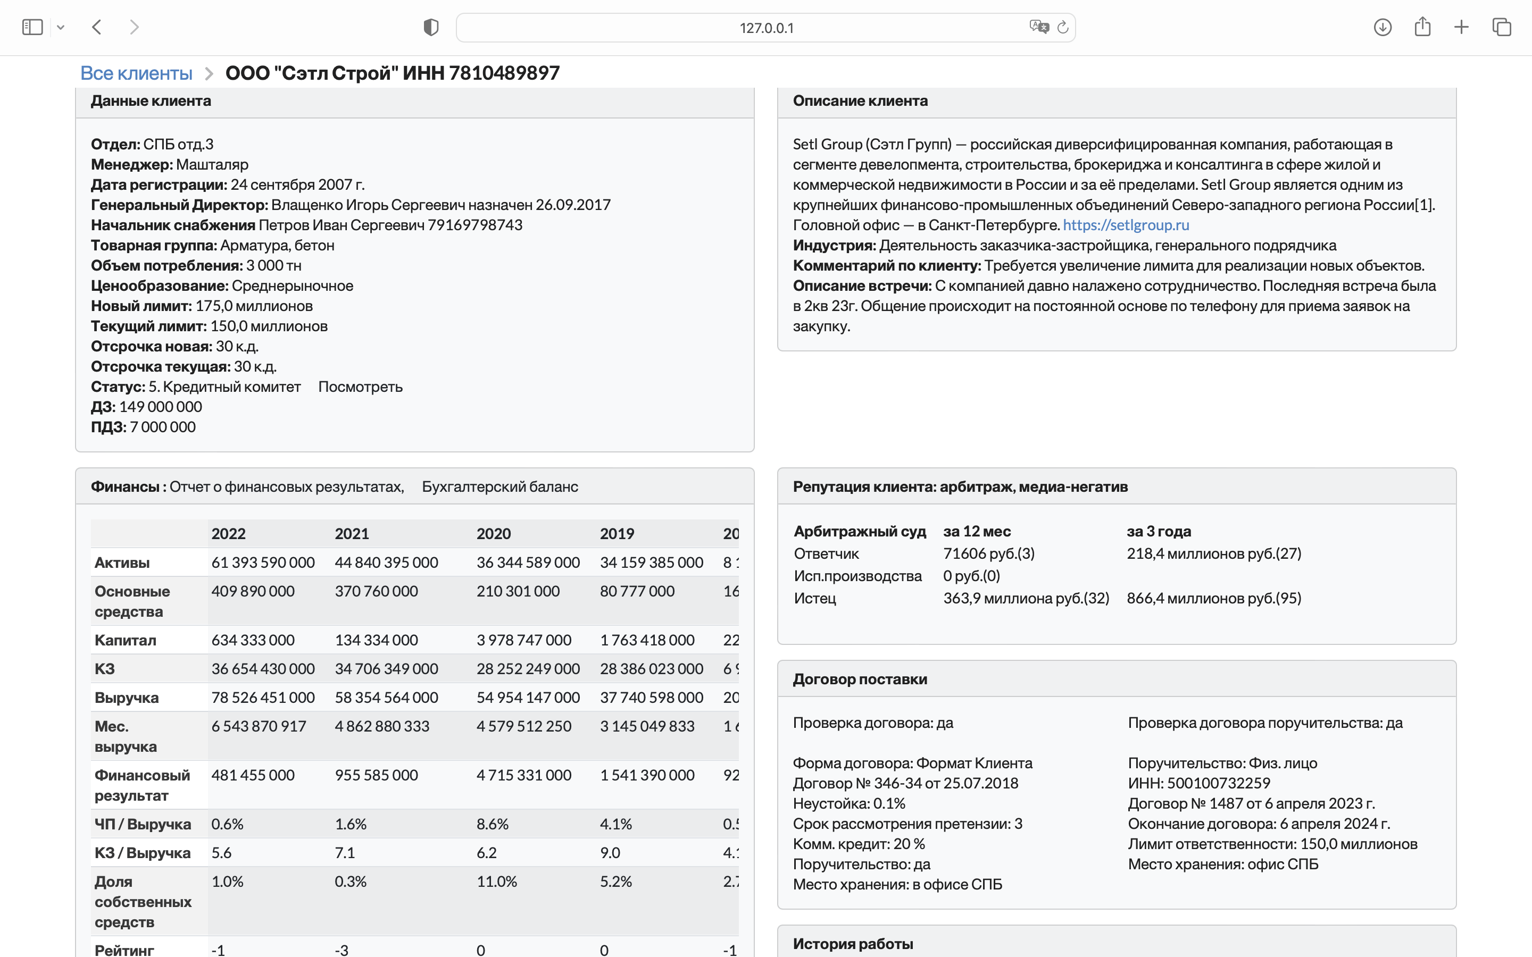This screenshot has height=957, width=1532.
Task: Click the 'История работы' panel header
Action: coord(853,944)
